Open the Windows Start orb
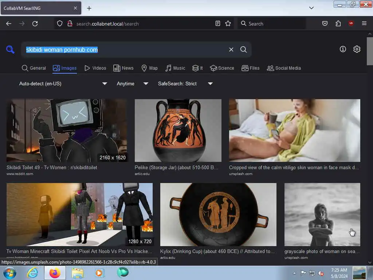373x280 pixels. [10, 273]
